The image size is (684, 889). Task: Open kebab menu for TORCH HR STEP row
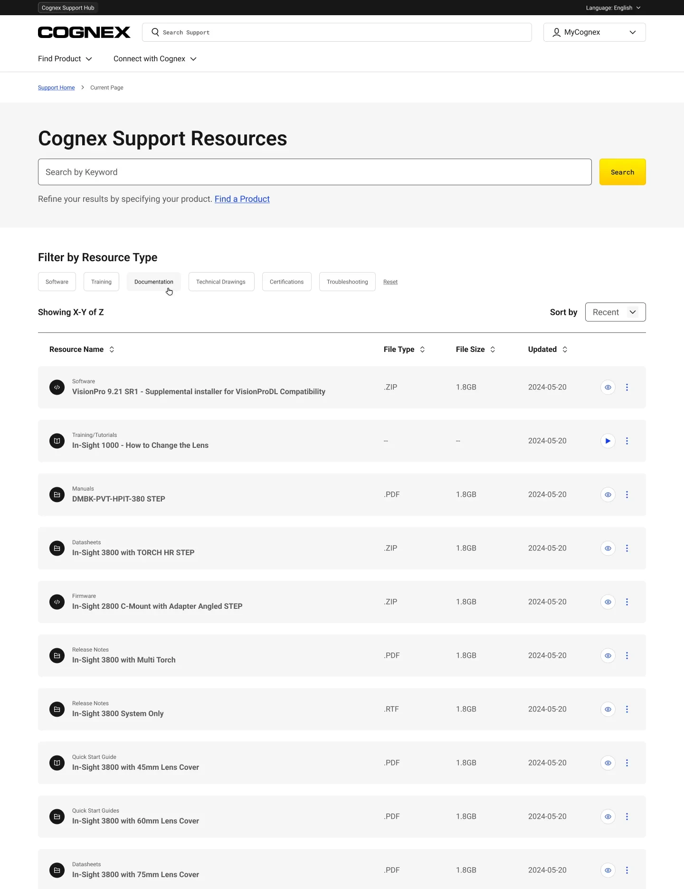pos(627,548)
